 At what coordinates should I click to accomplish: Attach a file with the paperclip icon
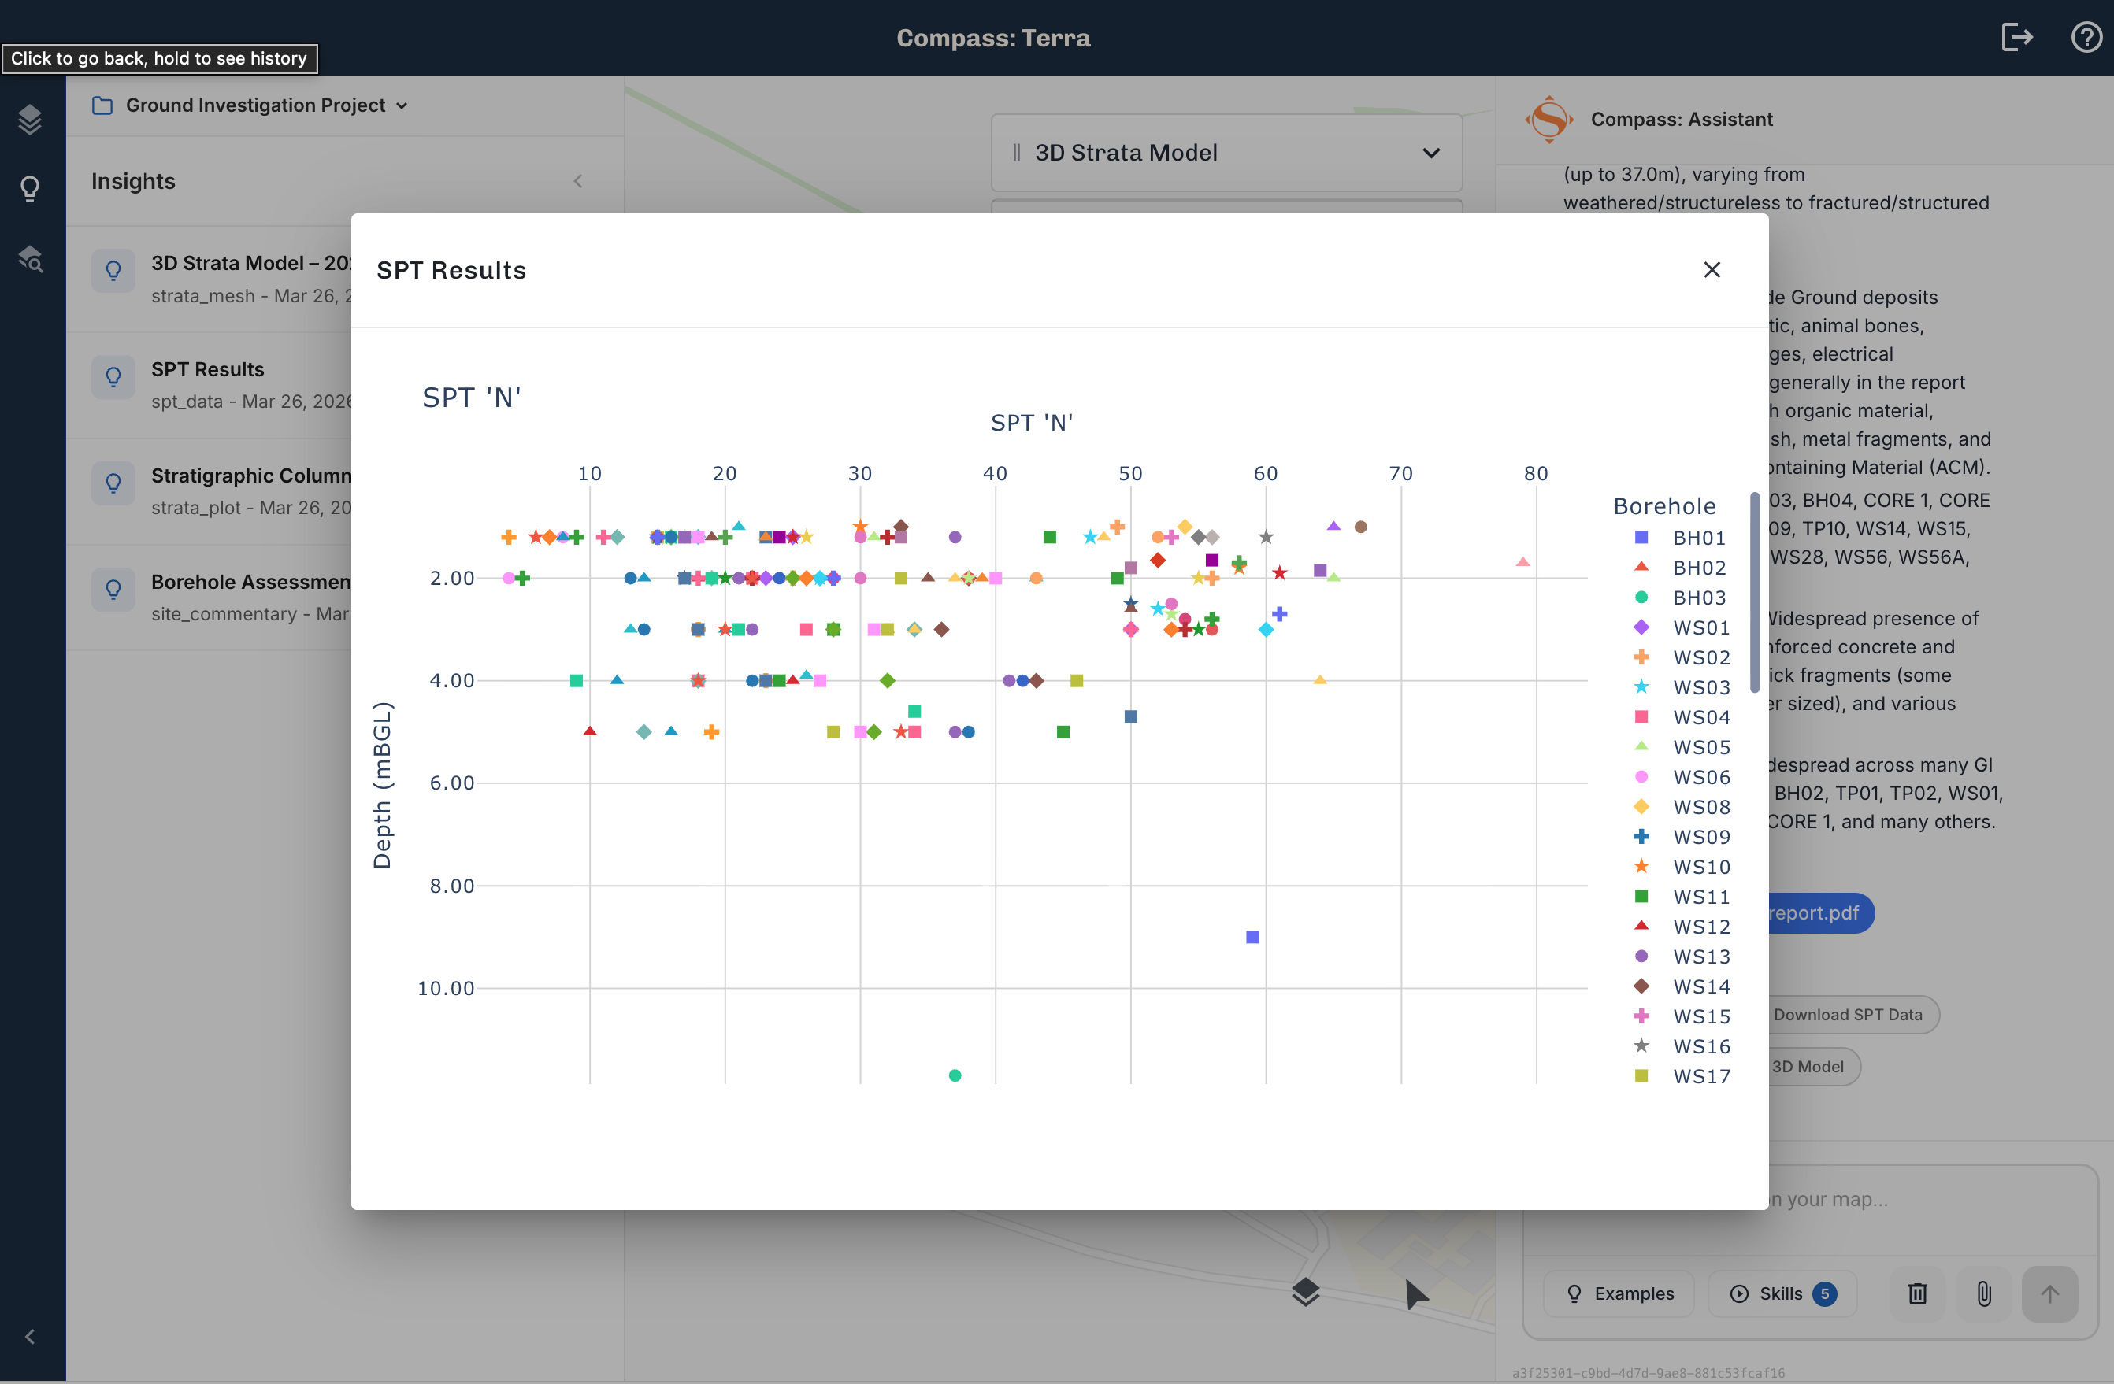pyautogui.click(x=1983, y=1293)
